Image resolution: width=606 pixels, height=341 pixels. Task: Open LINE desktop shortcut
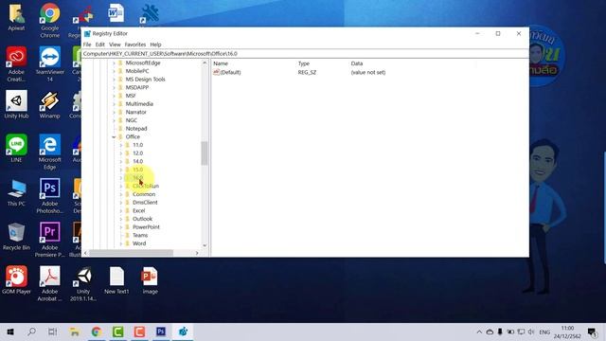(16, 148)
